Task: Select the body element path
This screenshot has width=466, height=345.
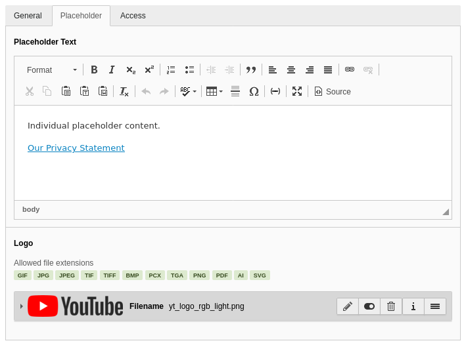Action: click(x=31, y=209)
